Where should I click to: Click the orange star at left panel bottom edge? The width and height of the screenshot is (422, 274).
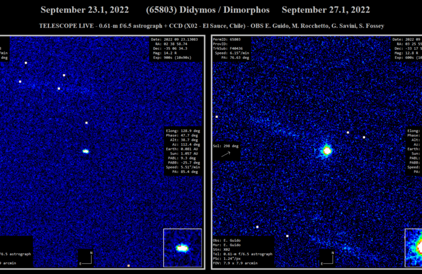129,266
